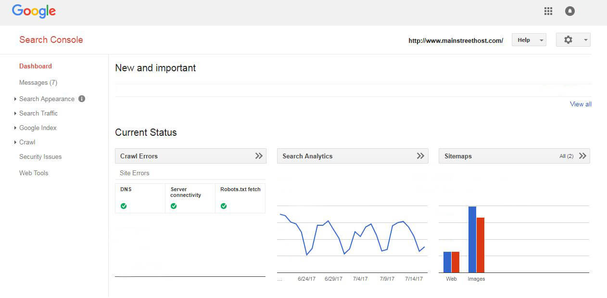Open Crawl Errors double-arrow icon
607x298 pixels.
(259, 156)
